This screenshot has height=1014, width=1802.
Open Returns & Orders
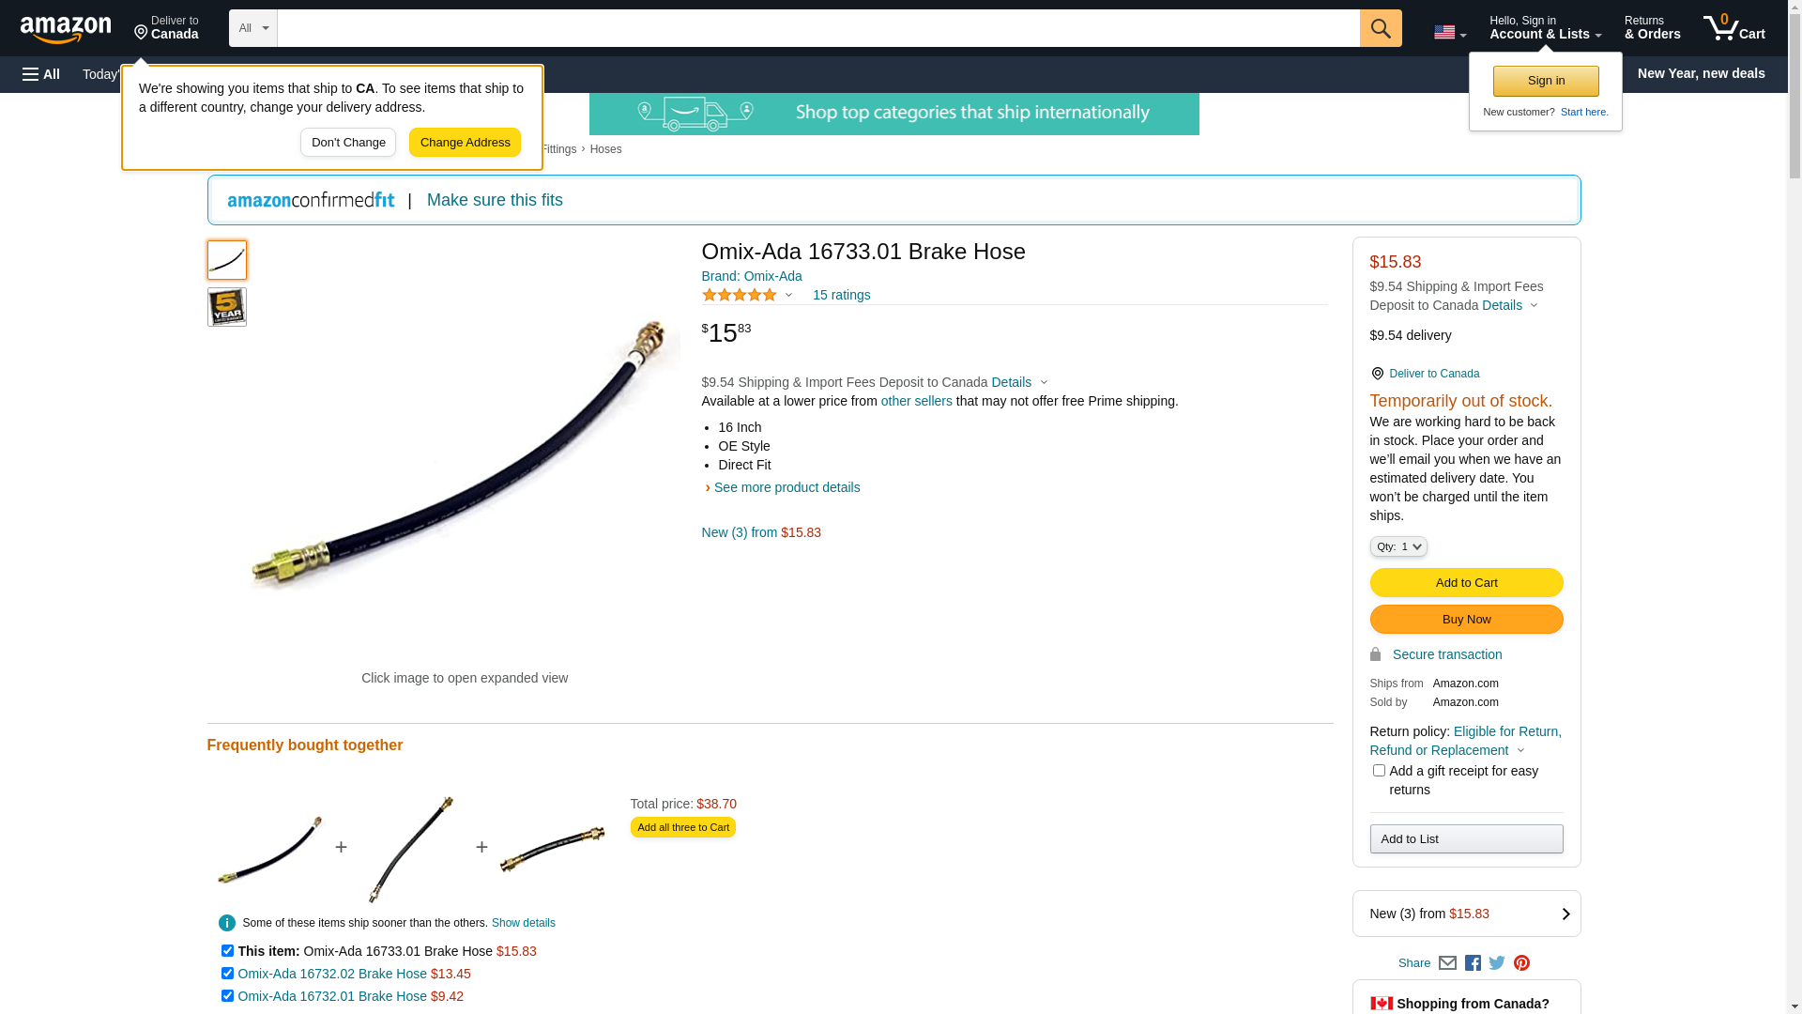point(1652,28)
